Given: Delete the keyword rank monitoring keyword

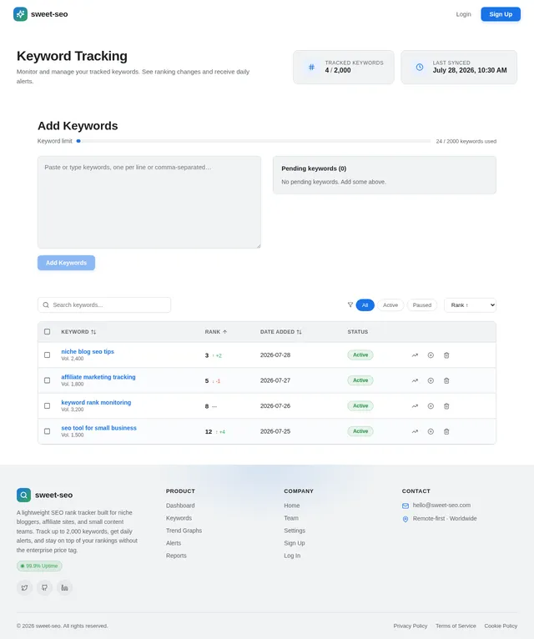Looking at the screenshot, I should coord(446,406).
